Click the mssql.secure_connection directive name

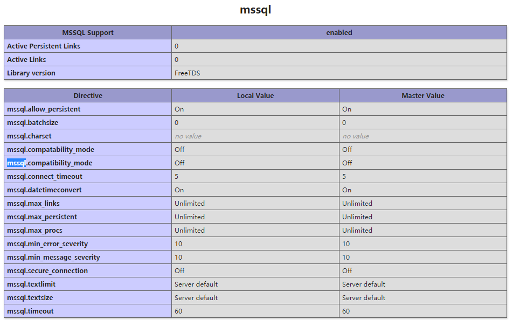[47, 270]
